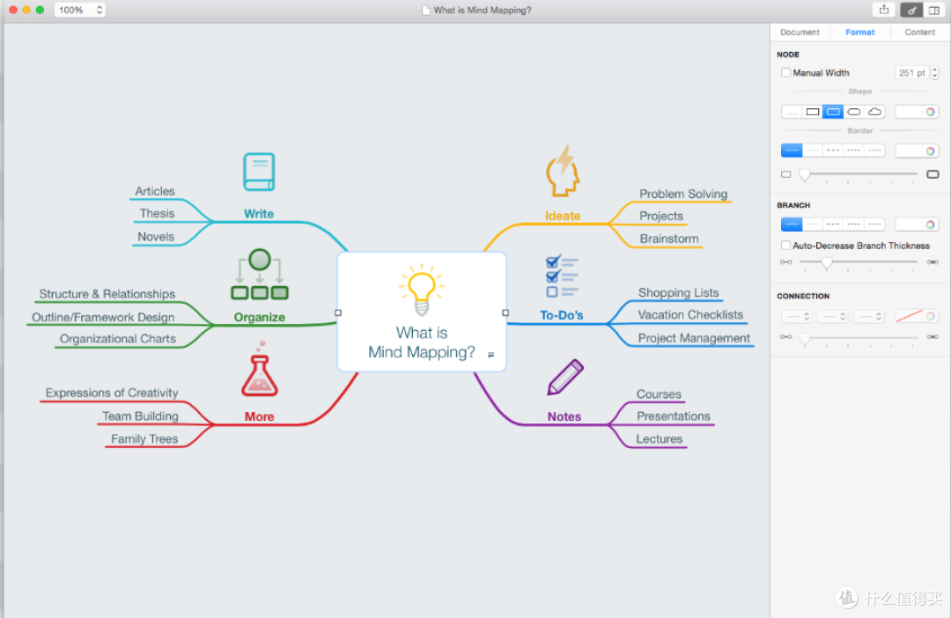Toggle the Format inspector brush icon
951x618 pixels.
click(911, 10)
